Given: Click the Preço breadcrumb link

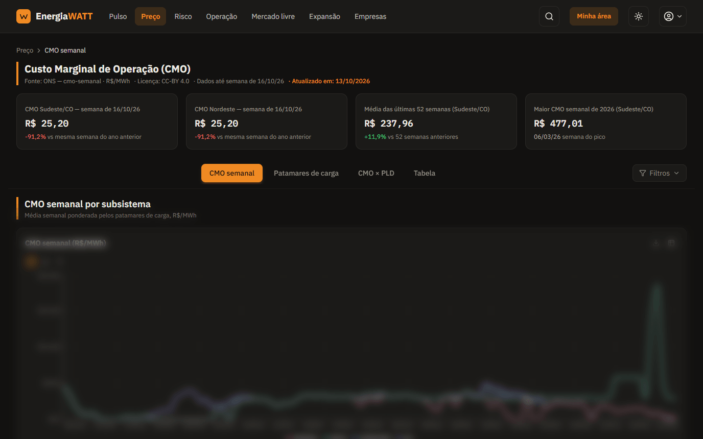Looking at the screenshot, I should coord(25,51).
